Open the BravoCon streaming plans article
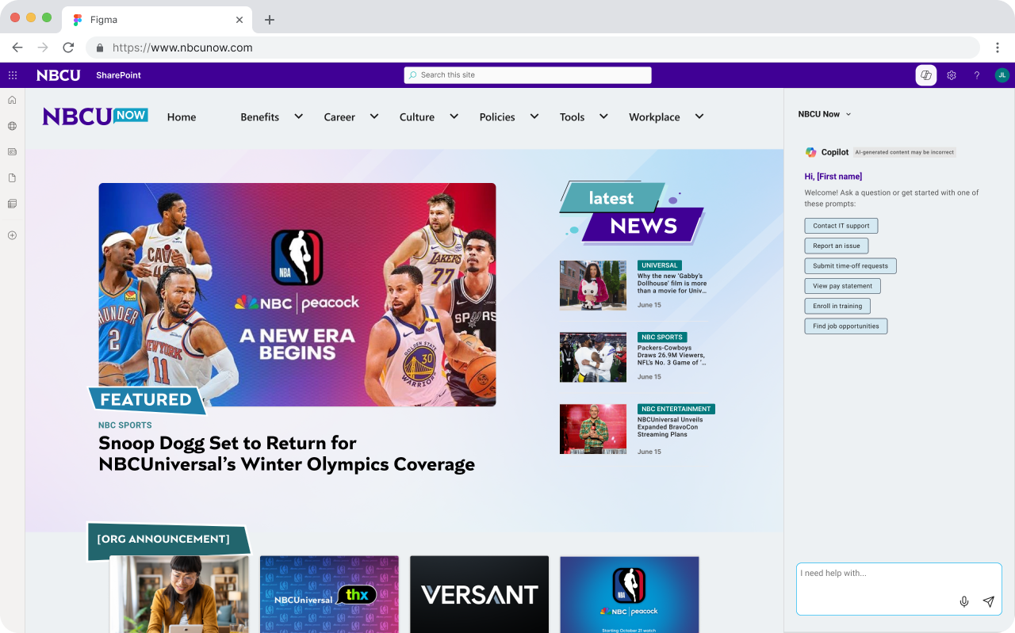Screen dimensions: 1015x633 pyautogui.click(x=670, y=427)
